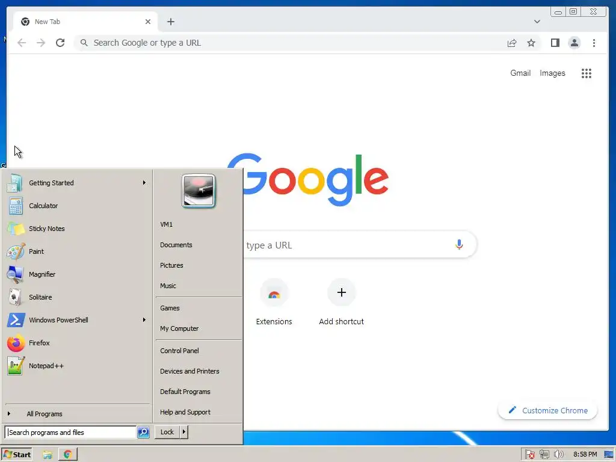The image size is (616, 462).
Task: Expand the Getting Started submenu arrow
Action: coord(144,183)
